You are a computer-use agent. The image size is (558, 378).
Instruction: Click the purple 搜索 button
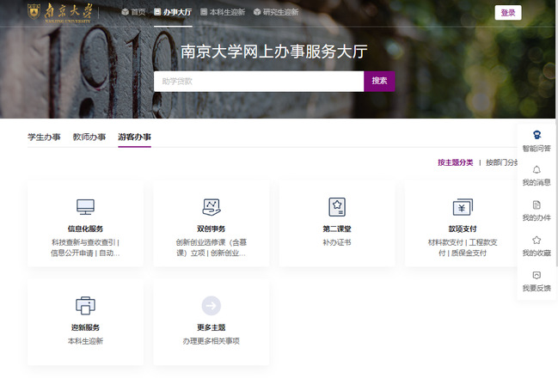click(379, 81)
